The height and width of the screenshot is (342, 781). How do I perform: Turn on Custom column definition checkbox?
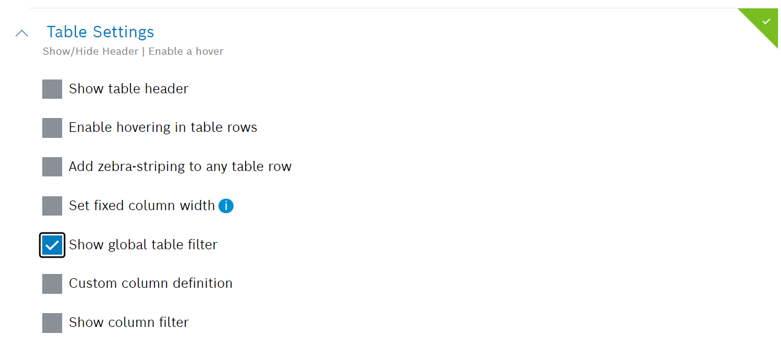[x=52, y=284]
